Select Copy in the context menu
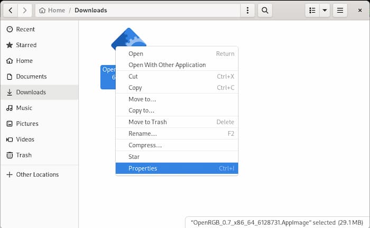 coord(177,88)
